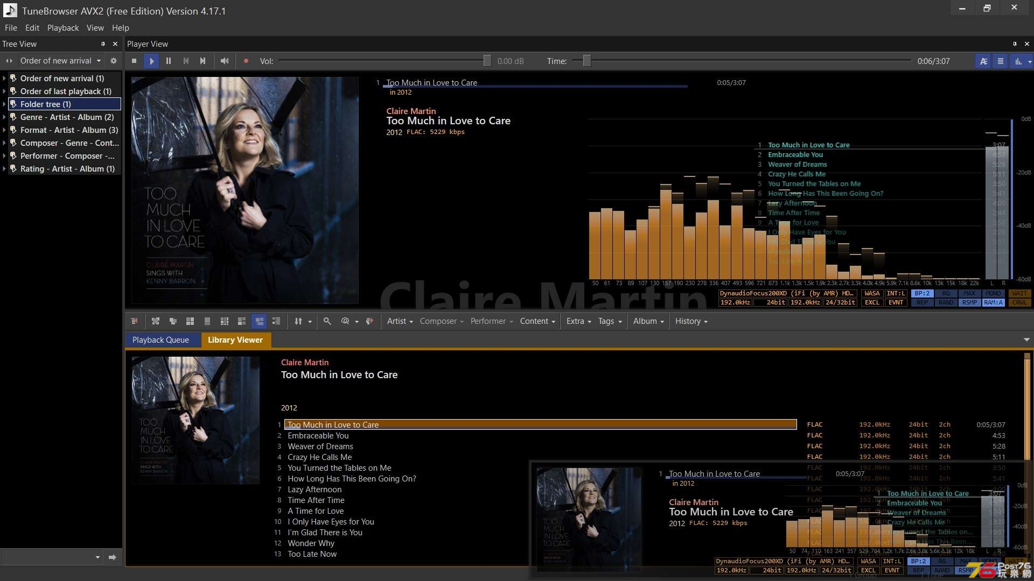
Task: Toggle the MAX indicator
Action: [969, 293]
